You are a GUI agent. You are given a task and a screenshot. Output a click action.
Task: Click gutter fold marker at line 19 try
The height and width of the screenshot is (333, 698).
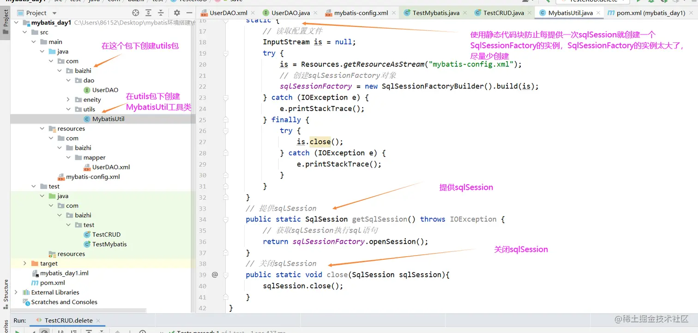[x=226, y=53]
